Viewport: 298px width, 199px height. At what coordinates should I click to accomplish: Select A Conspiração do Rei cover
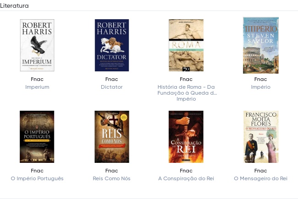pos(186,137)
